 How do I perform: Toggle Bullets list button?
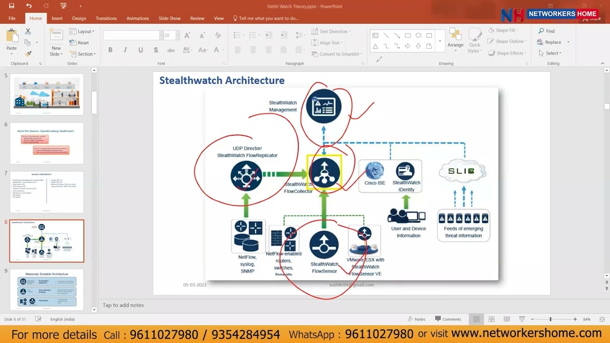tap(238, 35)
